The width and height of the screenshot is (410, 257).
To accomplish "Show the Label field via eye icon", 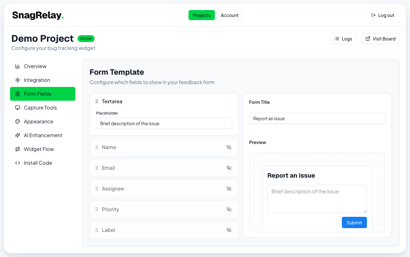I will (x=229, y=230).
